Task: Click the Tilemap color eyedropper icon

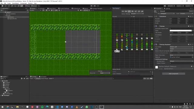Action: [193, 31]
